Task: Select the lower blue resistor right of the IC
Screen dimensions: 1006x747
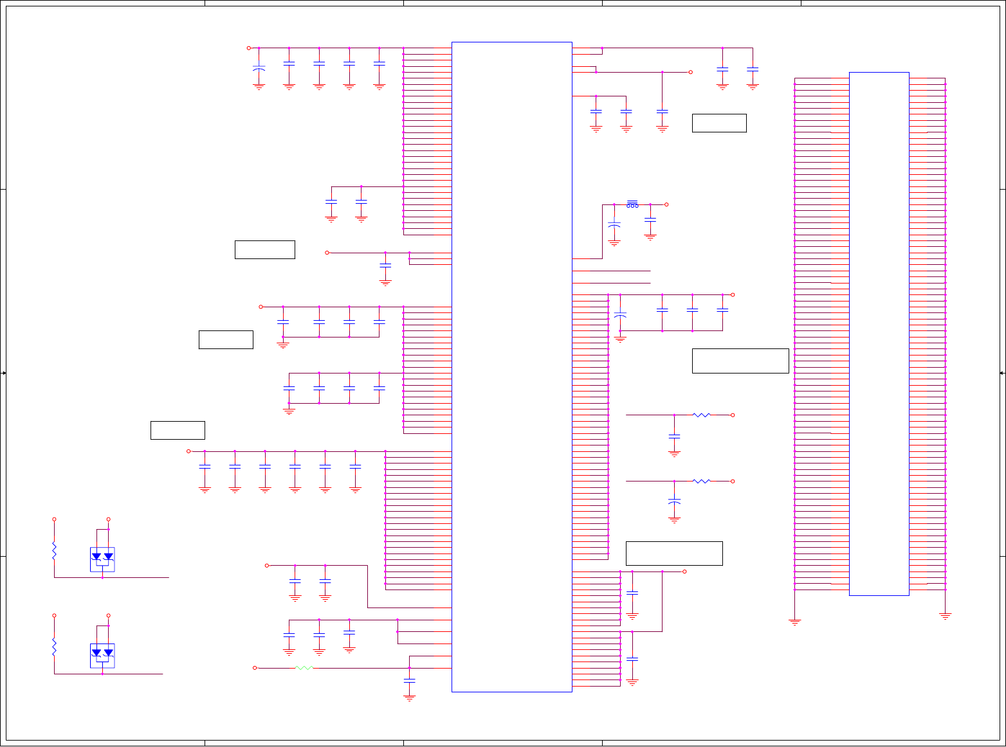Action: point(702,481)
